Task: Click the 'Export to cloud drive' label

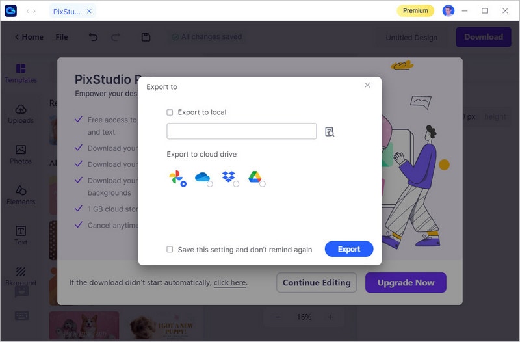Action: coord(201,154)
